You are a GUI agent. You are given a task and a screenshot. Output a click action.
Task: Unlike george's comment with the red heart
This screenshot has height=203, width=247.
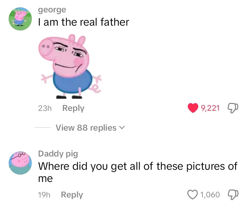[193, 108]
